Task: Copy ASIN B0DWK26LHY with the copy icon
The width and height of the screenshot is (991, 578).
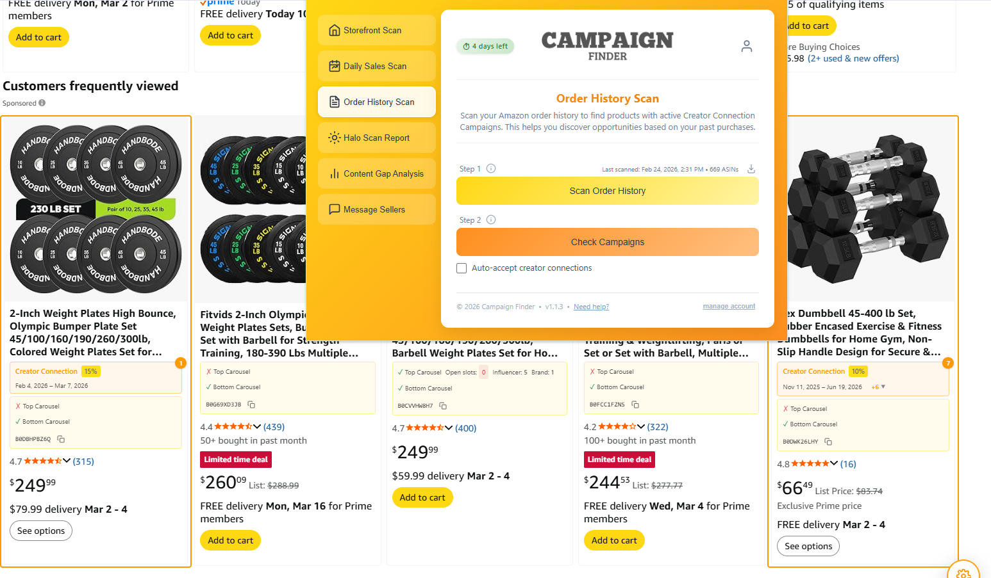Action: [x=828, y=441]
